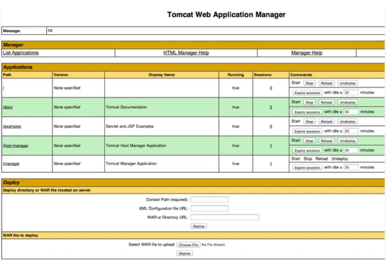Reload the /host-manager application
The image size is (386, 261).
pos(326,140)
